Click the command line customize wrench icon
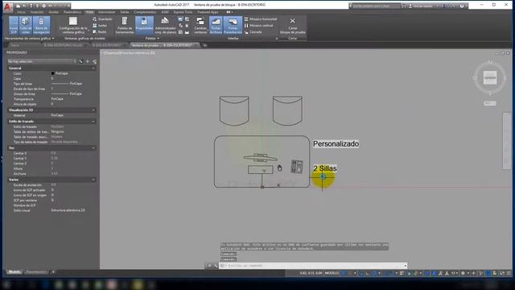Image resolution: width=515 pixels, height=290 pixels. [216, 266]
